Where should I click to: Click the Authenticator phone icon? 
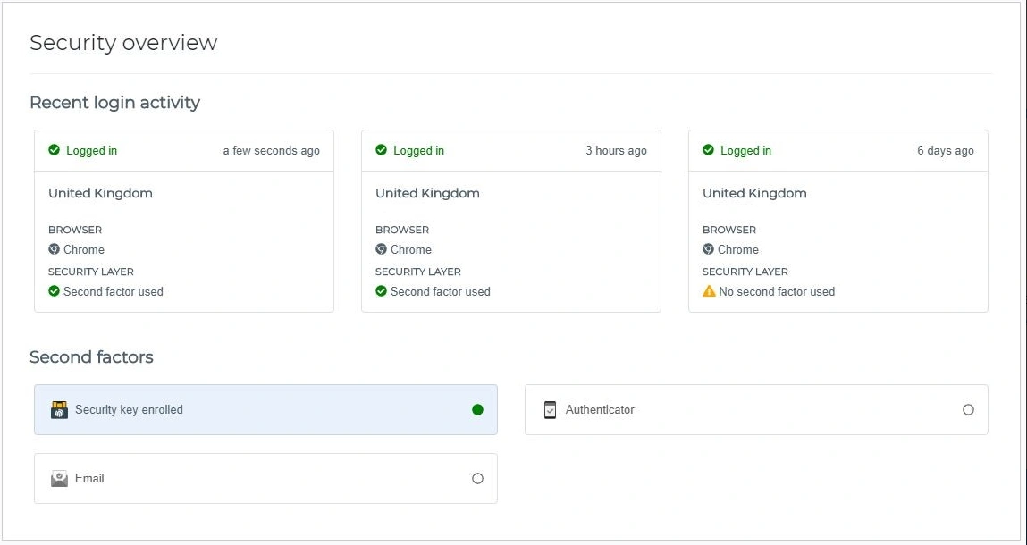[x=551, y=410]
